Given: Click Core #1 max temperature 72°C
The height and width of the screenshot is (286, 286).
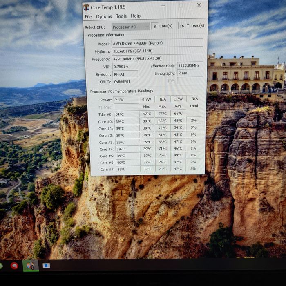Looking at the screenshot, I should pos(163,128).
